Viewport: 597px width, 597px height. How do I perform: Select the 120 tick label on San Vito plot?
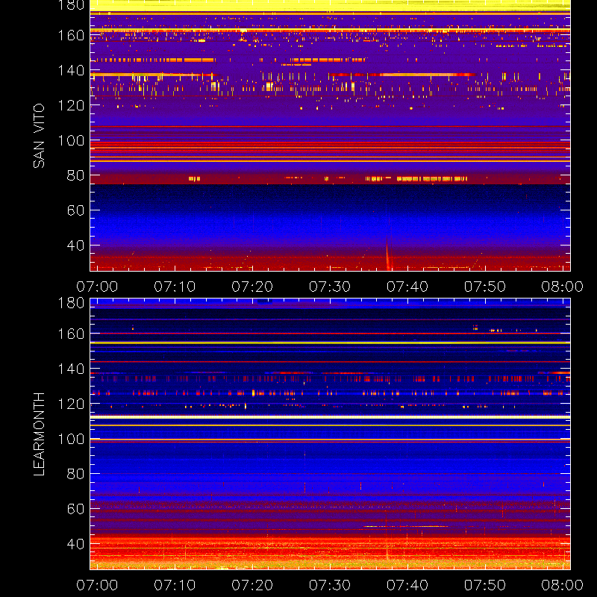(71, 105)
